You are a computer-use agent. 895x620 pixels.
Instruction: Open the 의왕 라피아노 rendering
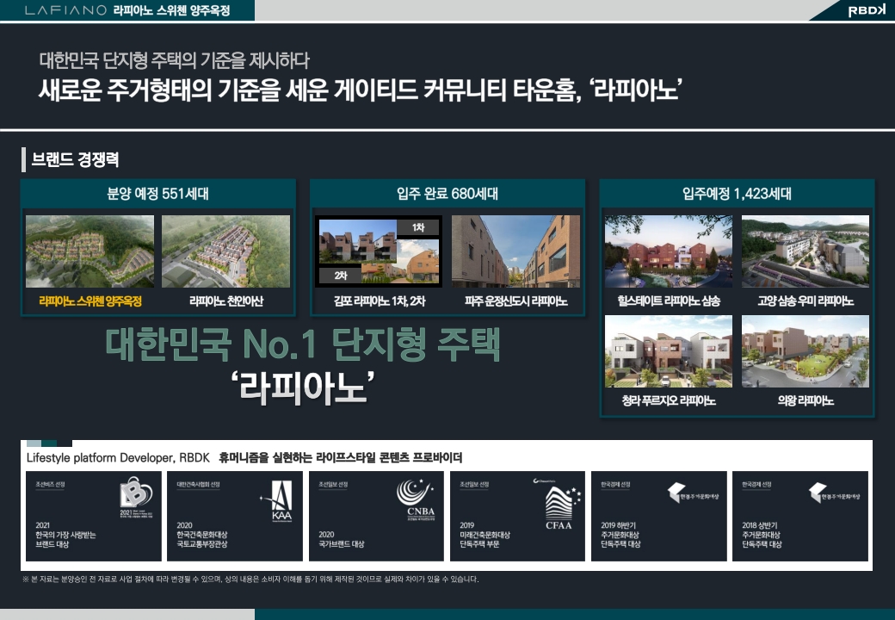point(805,351)
